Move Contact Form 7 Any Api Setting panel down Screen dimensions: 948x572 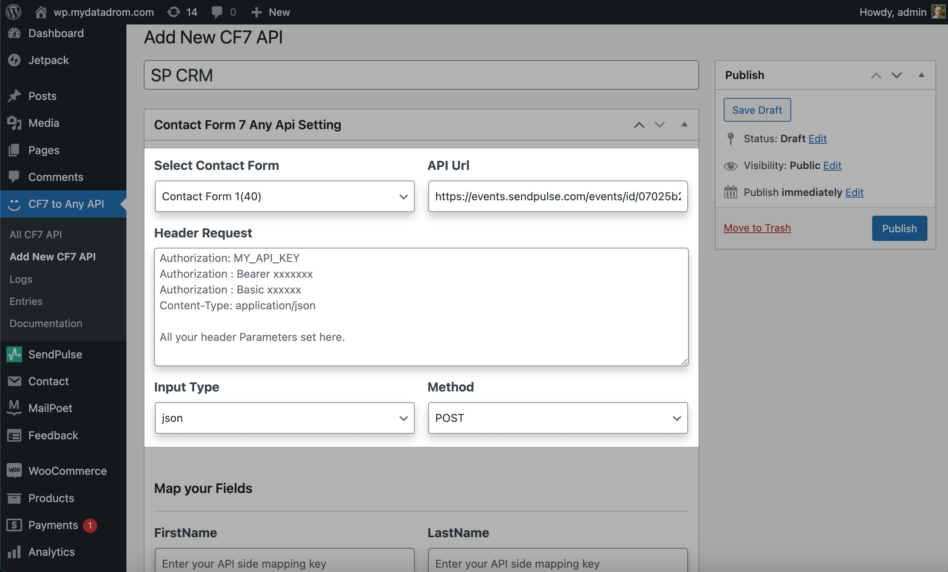tap(660, 125)
